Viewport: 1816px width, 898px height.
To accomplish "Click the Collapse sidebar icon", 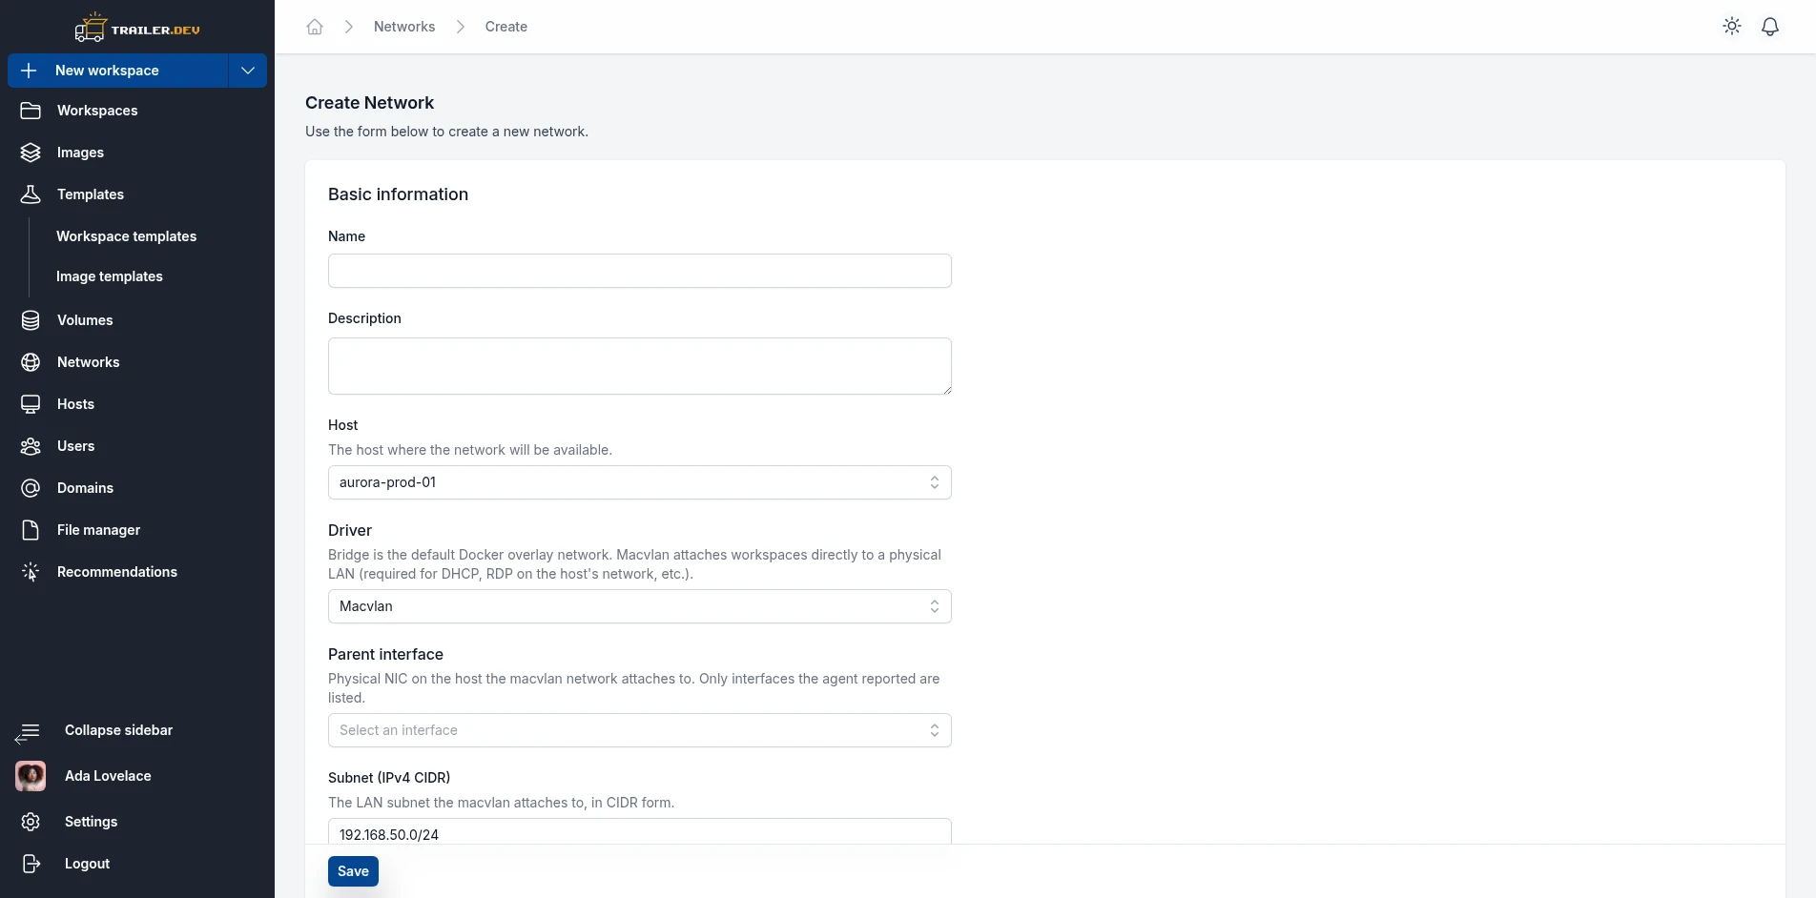I will pos(28,732).
